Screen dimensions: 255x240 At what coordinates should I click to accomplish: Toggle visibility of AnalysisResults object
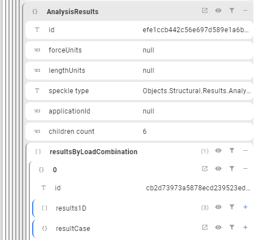click(218, 11)
